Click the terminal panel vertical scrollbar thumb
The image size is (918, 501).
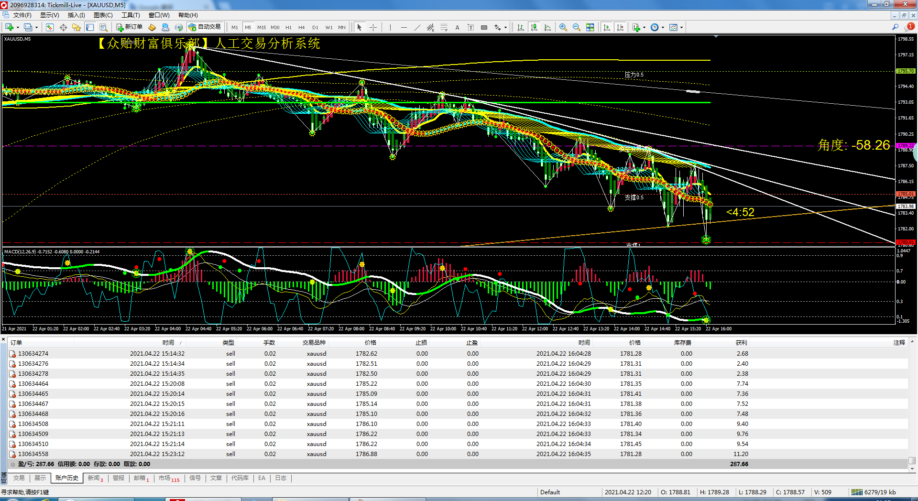[x=912, y=461]
